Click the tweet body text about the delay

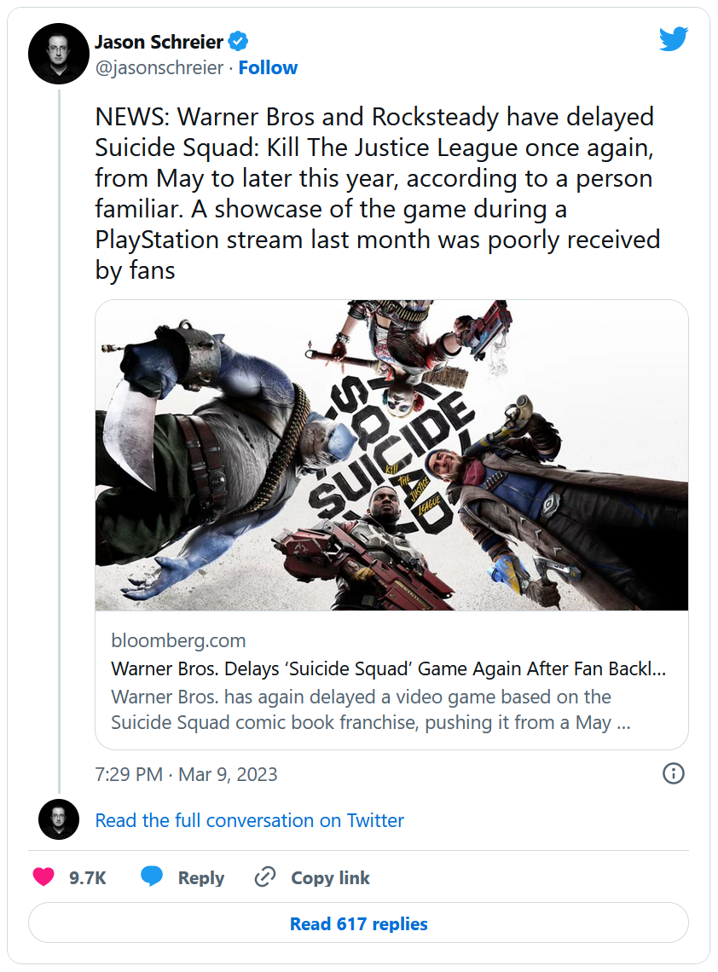375,194
